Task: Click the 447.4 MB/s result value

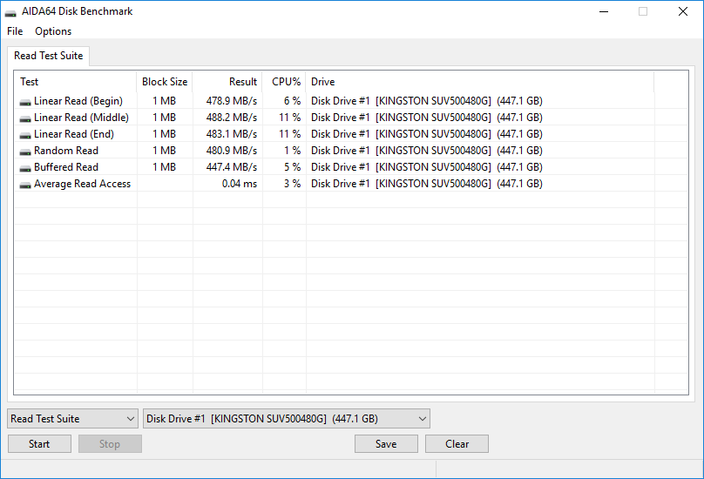Action: coord(231,167)
